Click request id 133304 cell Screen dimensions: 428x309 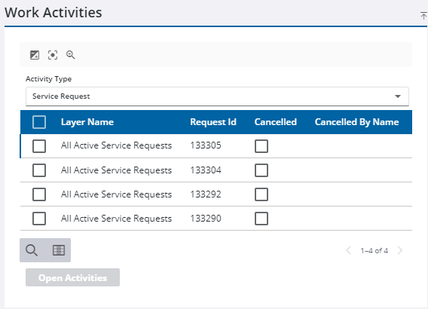[x=206, y=170]
